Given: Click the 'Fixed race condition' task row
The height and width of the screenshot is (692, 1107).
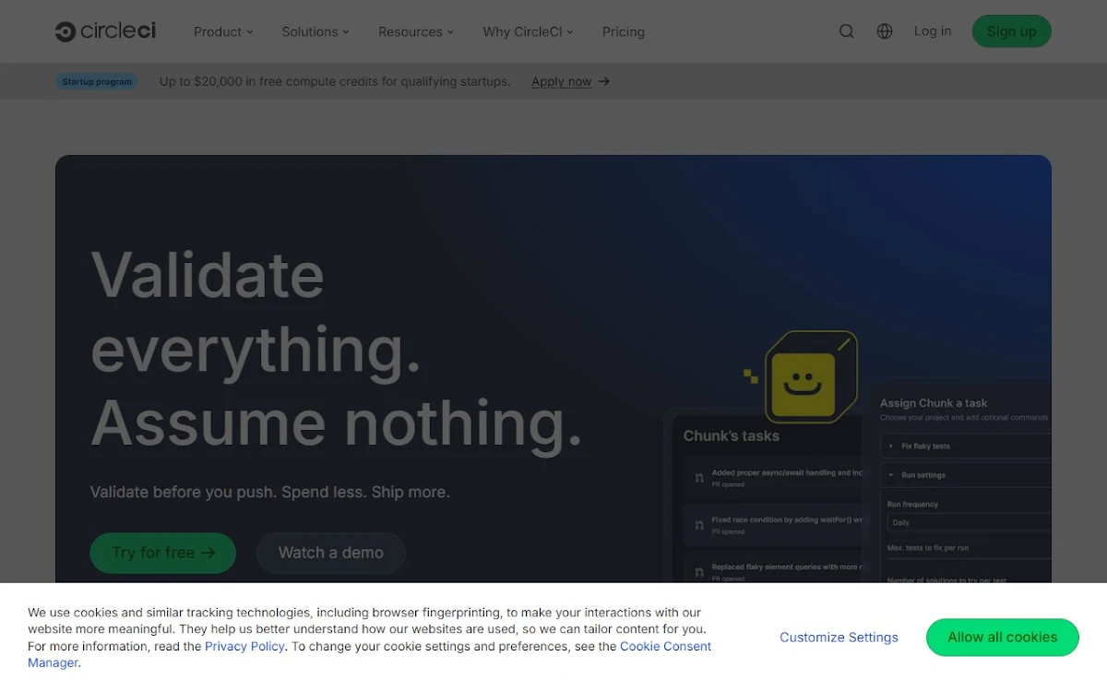Looking at the screenshot, I should coord(775,525).
